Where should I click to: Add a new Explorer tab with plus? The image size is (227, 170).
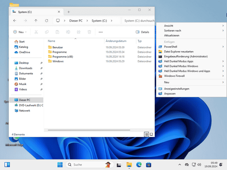coord(69,12)
